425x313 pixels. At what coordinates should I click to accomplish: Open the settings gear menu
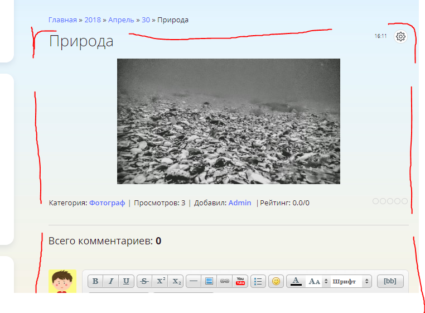pos(400,37)
